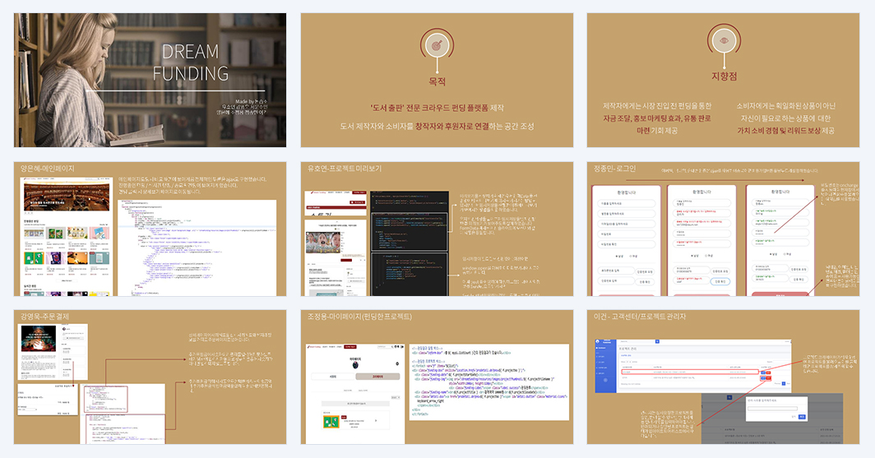Click the bullseye target icon above 목적

(437, 44)
